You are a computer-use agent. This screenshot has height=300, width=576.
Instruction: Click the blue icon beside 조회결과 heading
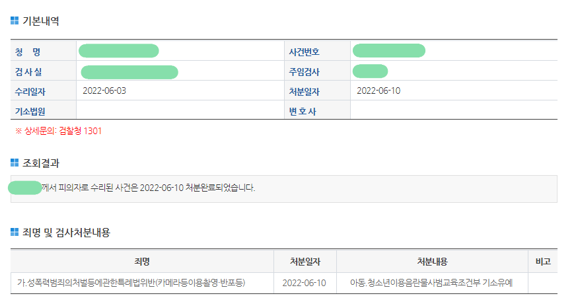pos(15,163)
